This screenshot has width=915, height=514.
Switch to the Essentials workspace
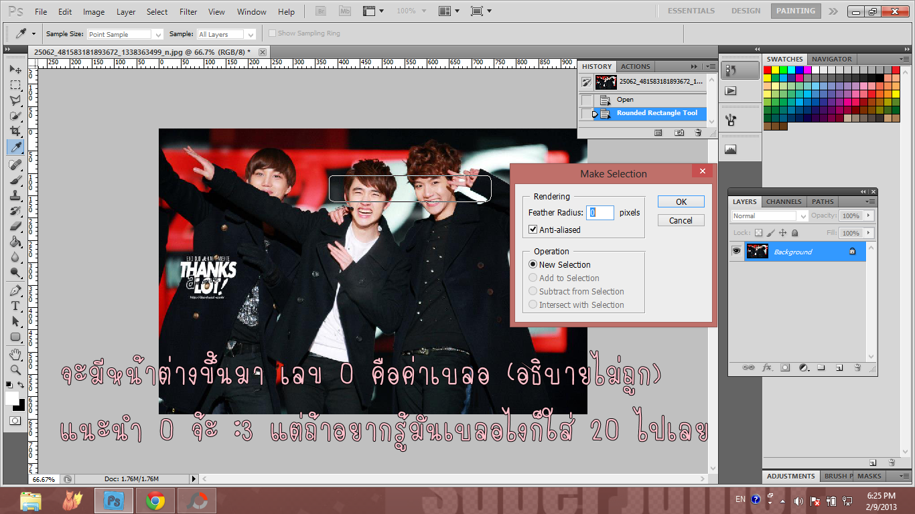pos(691,11)
